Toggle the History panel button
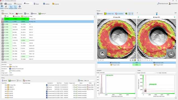 point(2,7)
